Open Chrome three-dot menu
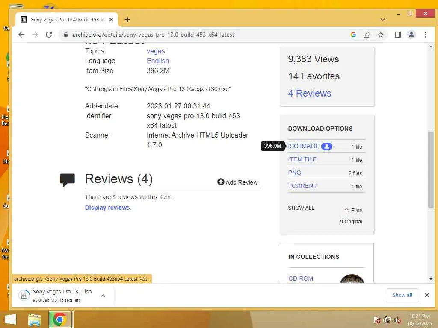 [x=425, y=35]
